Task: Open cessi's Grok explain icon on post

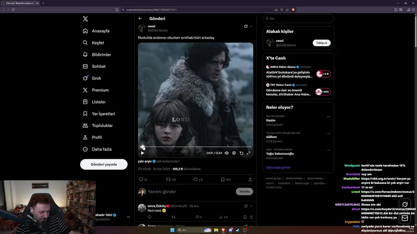Action: (x=246, y=26)
